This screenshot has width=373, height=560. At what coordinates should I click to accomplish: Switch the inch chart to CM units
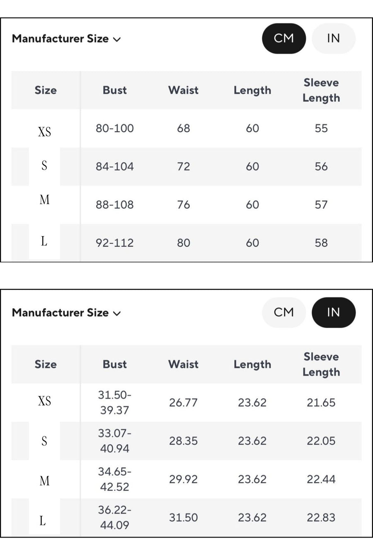[284, 312]
